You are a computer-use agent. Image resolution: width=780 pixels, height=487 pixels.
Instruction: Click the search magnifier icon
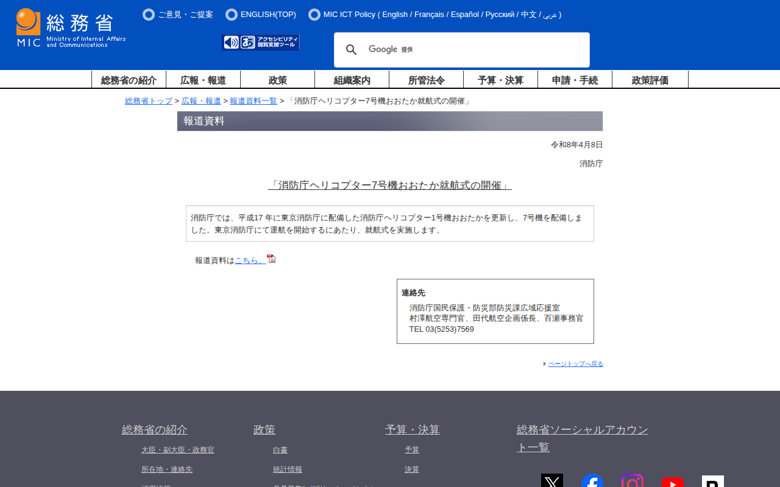click(x=351, y=50)
